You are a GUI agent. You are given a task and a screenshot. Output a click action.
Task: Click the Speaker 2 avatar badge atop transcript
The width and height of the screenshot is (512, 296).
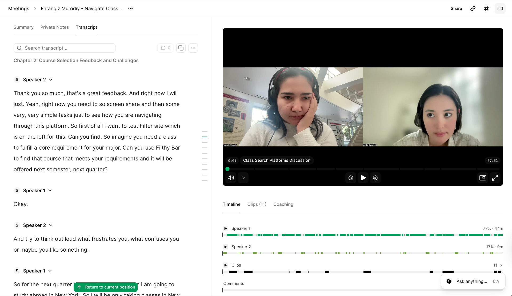click(17, 80)
